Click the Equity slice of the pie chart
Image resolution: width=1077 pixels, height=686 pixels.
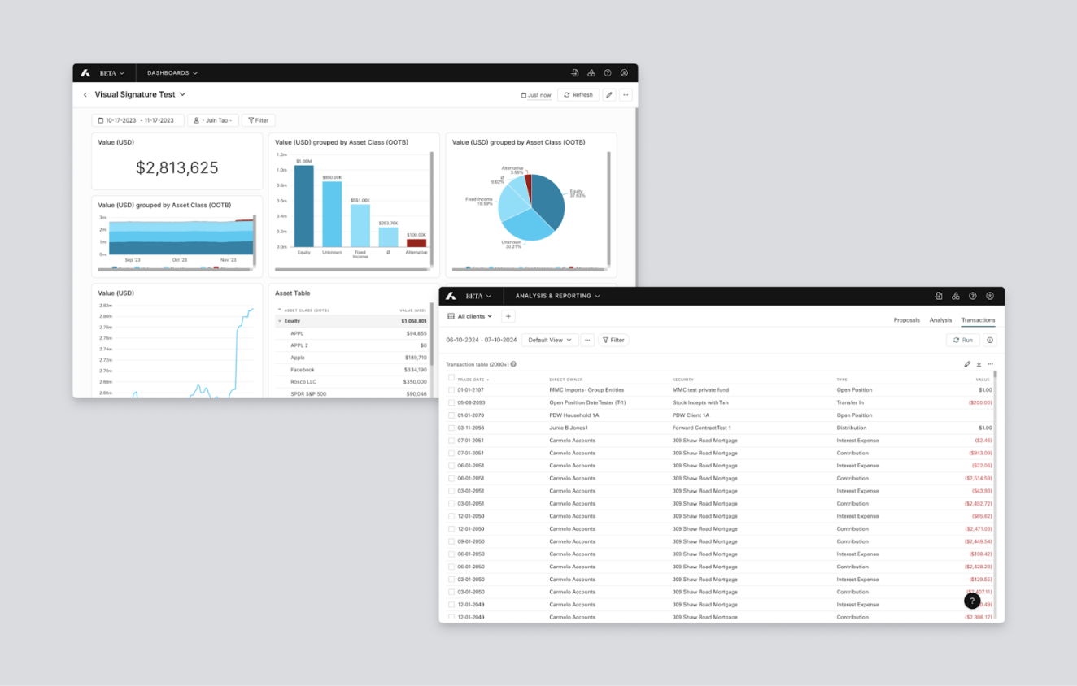pyautogui.click(x=547, y=201)
